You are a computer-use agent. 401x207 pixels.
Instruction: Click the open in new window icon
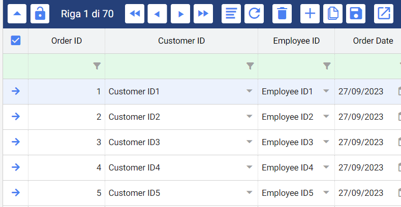pos(384,14)
